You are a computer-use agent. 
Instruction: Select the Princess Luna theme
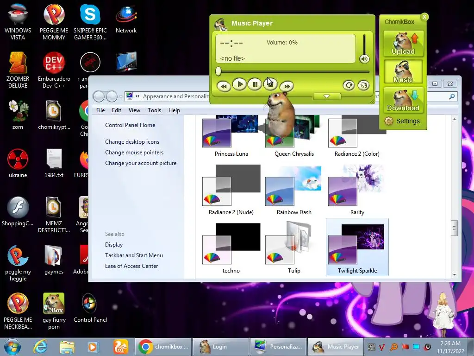(x=231, y=136)
